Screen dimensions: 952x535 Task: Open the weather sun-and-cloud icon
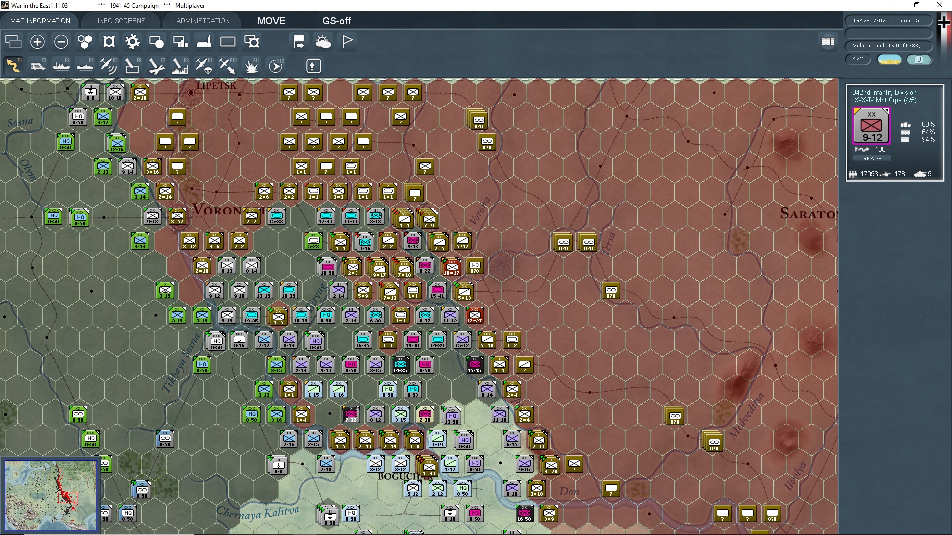coord(323,42)
